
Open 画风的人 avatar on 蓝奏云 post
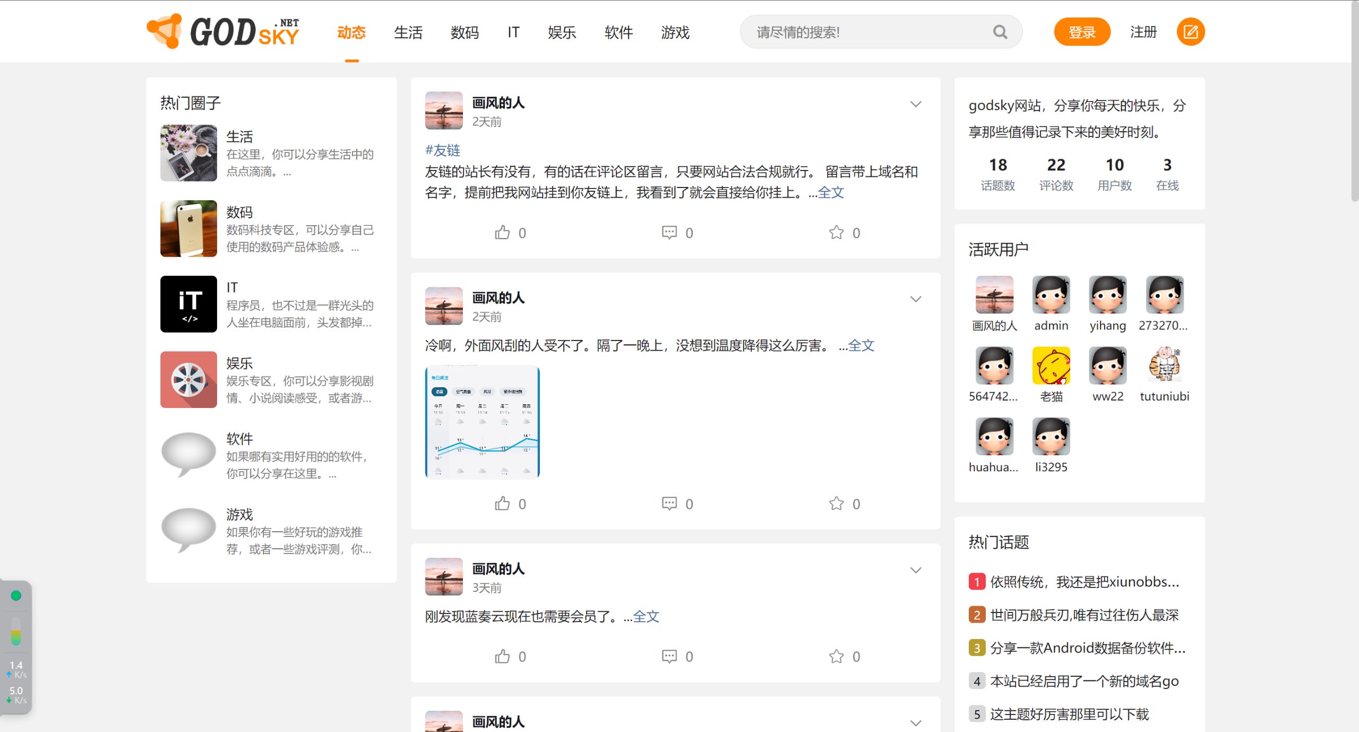pos(444,576)
